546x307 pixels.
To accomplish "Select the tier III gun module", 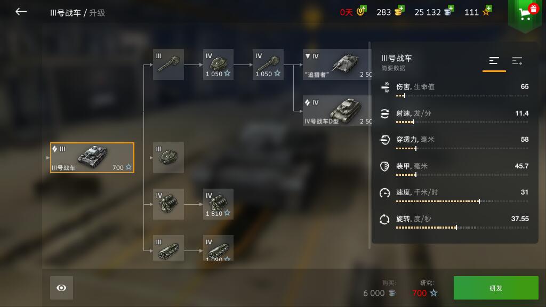I will point(168,64).
